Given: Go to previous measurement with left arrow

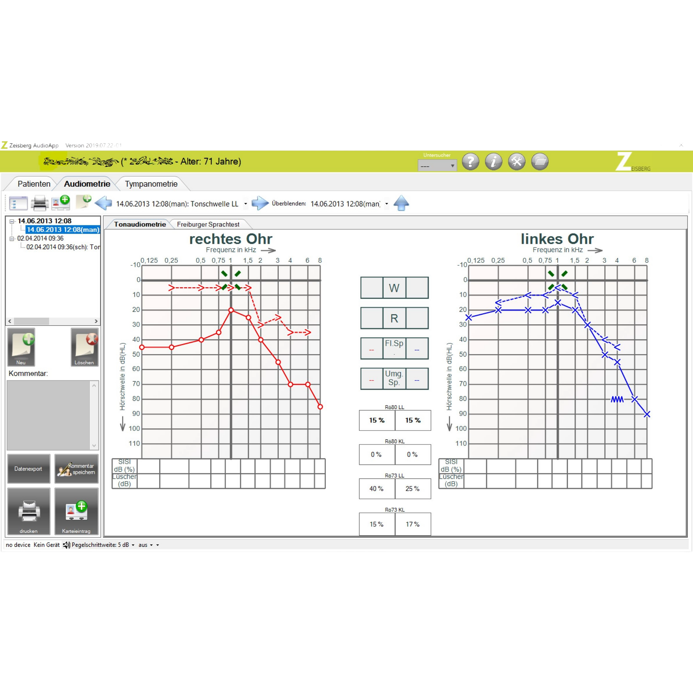Looking at the screenshot, I should [103, 203].
